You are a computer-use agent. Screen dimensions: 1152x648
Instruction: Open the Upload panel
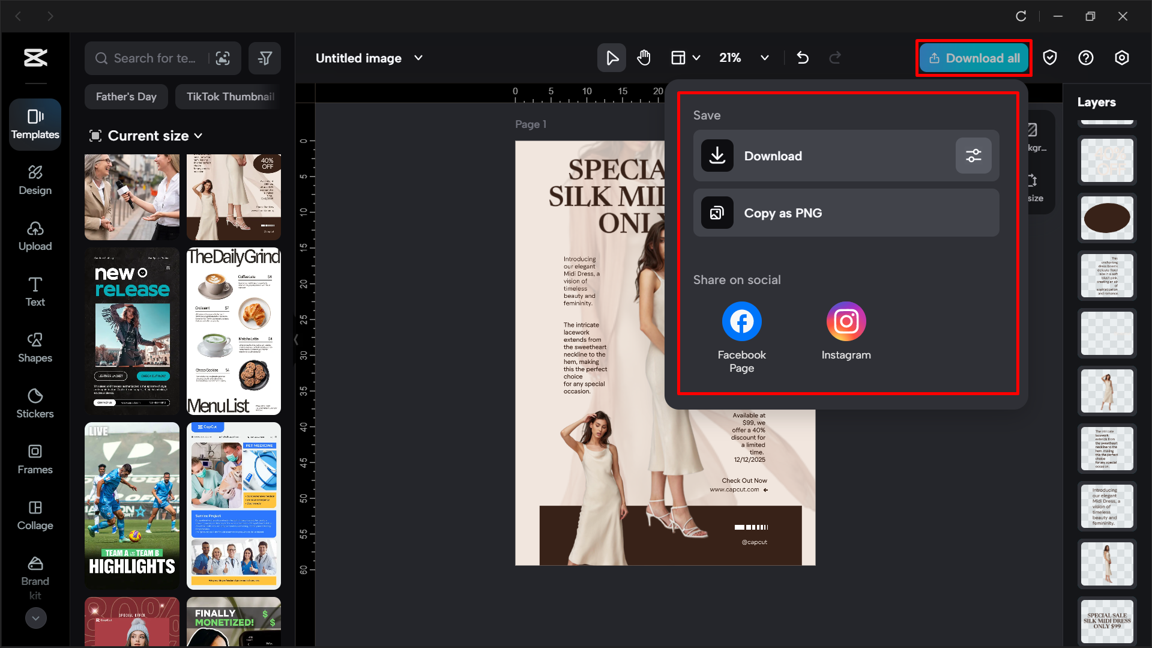[x=35, y=235]
